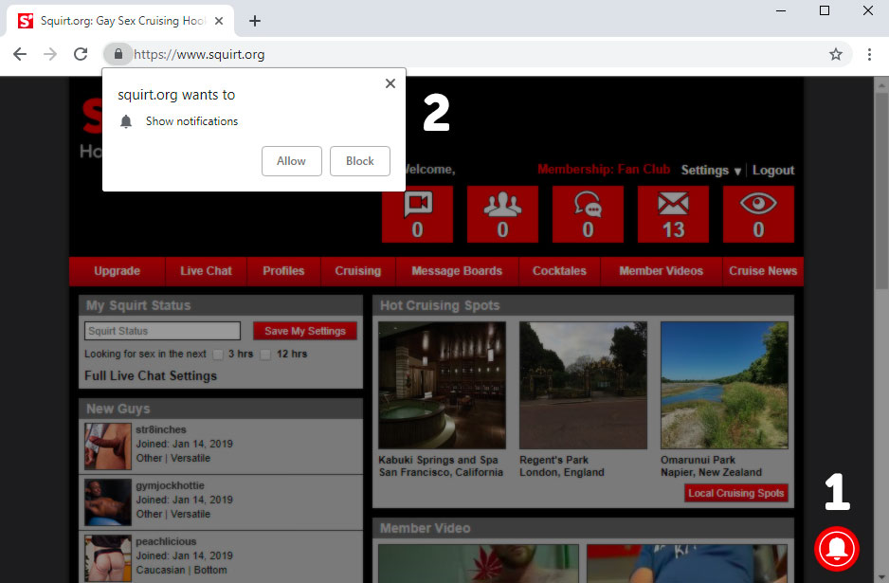Open the Kabuki Springs and Spa thumbnail
The width and height of the screenshot is (889, 583).
coord(443,385)
